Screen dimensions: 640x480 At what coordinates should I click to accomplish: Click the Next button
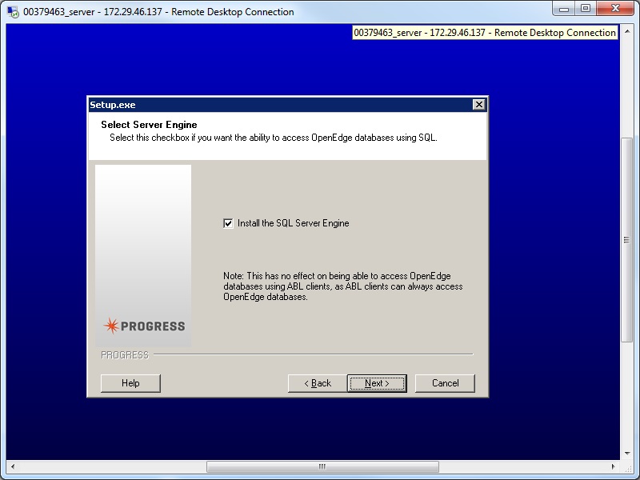(x=377, y=383)
